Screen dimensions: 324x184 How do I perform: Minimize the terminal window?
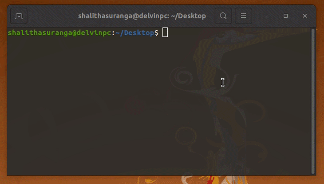click(x=267, y=16)
